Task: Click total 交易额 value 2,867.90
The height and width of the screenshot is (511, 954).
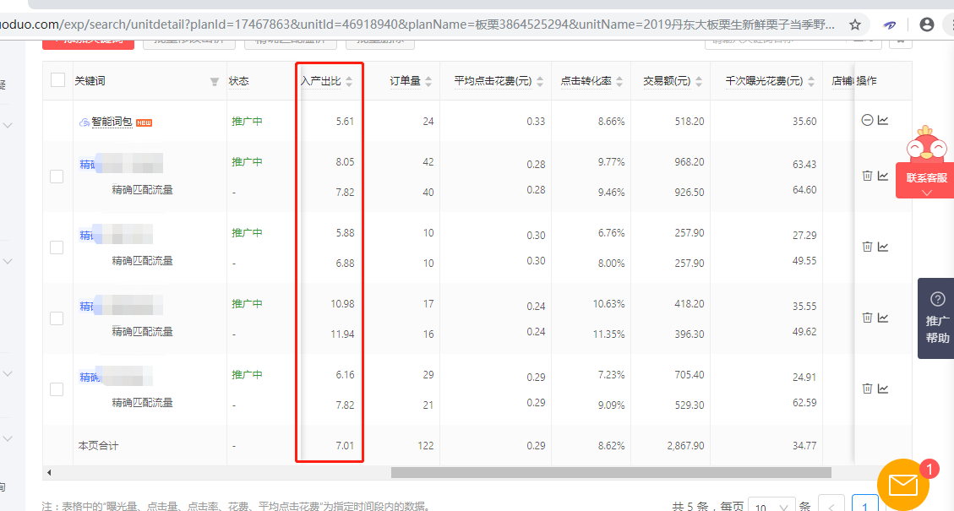Action: click(x=685, y=446)
